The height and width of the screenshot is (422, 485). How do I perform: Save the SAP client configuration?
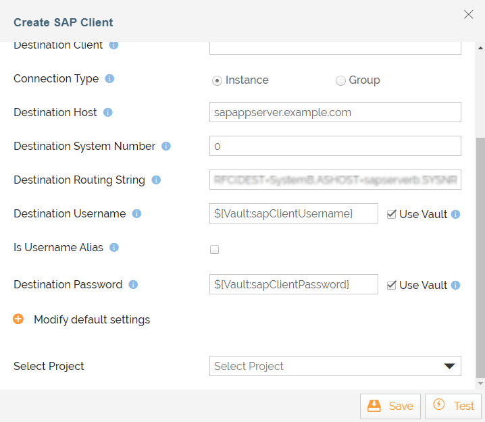pos(390,406)
